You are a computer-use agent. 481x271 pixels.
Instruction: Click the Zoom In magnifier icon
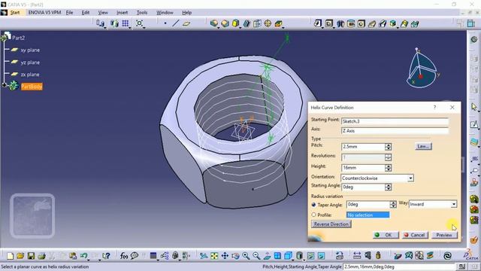point(246,256)
